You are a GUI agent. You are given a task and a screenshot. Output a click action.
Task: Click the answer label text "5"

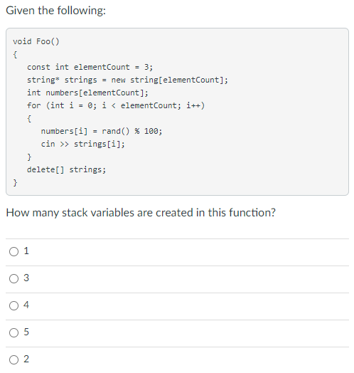tap(26, 332)
